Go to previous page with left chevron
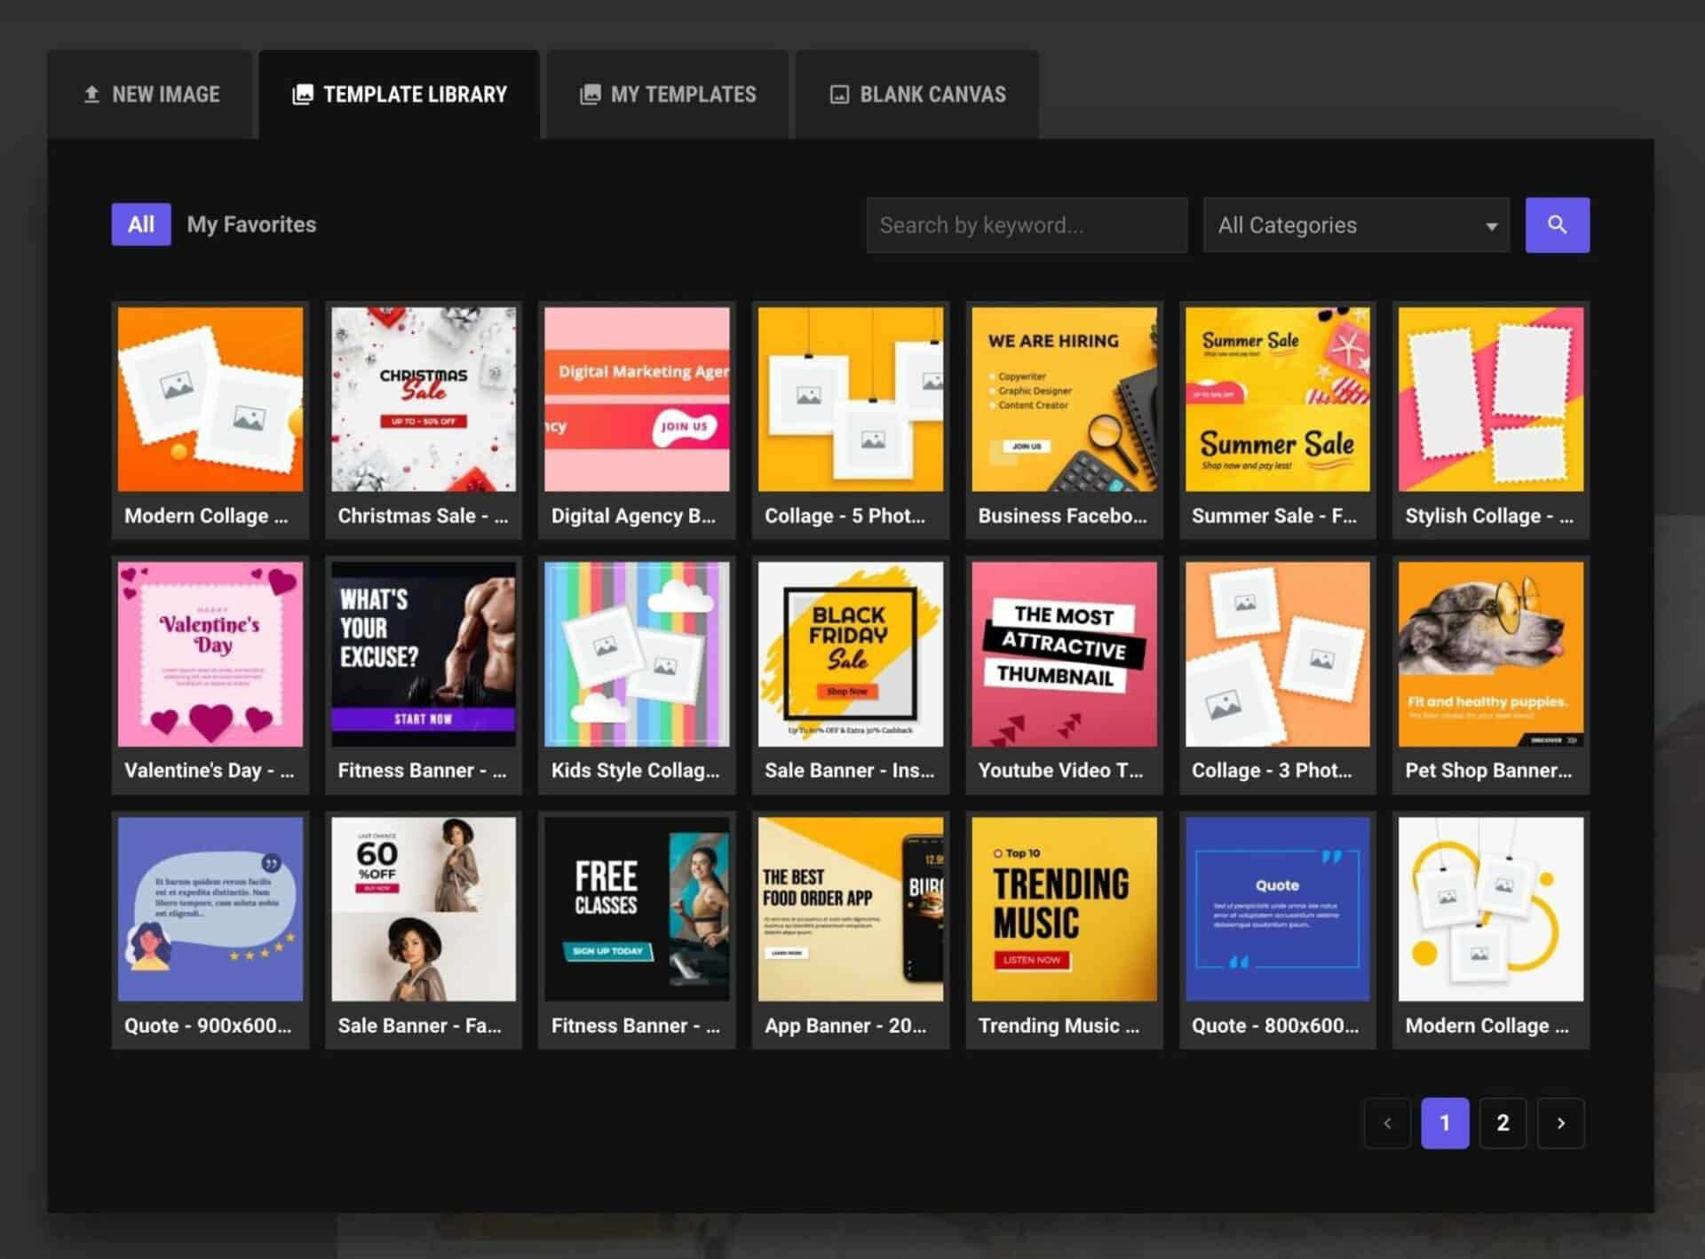 tap(1387, 1123)
